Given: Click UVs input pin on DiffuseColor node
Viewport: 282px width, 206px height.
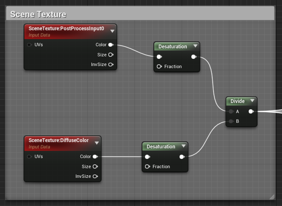Looking at the screenshot, I should pyautogui.click(x=30, y=156).
